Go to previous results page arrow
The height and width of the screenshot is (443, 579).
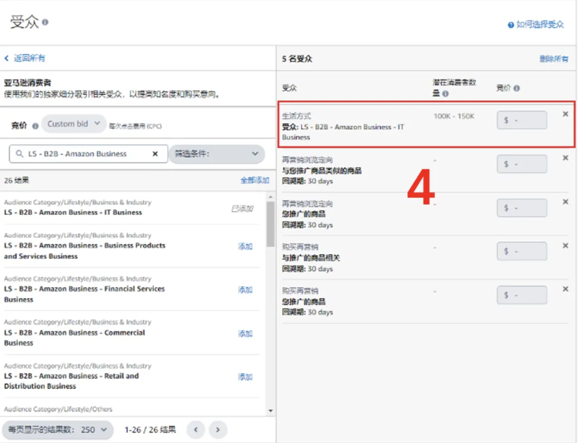coord(196,430)
